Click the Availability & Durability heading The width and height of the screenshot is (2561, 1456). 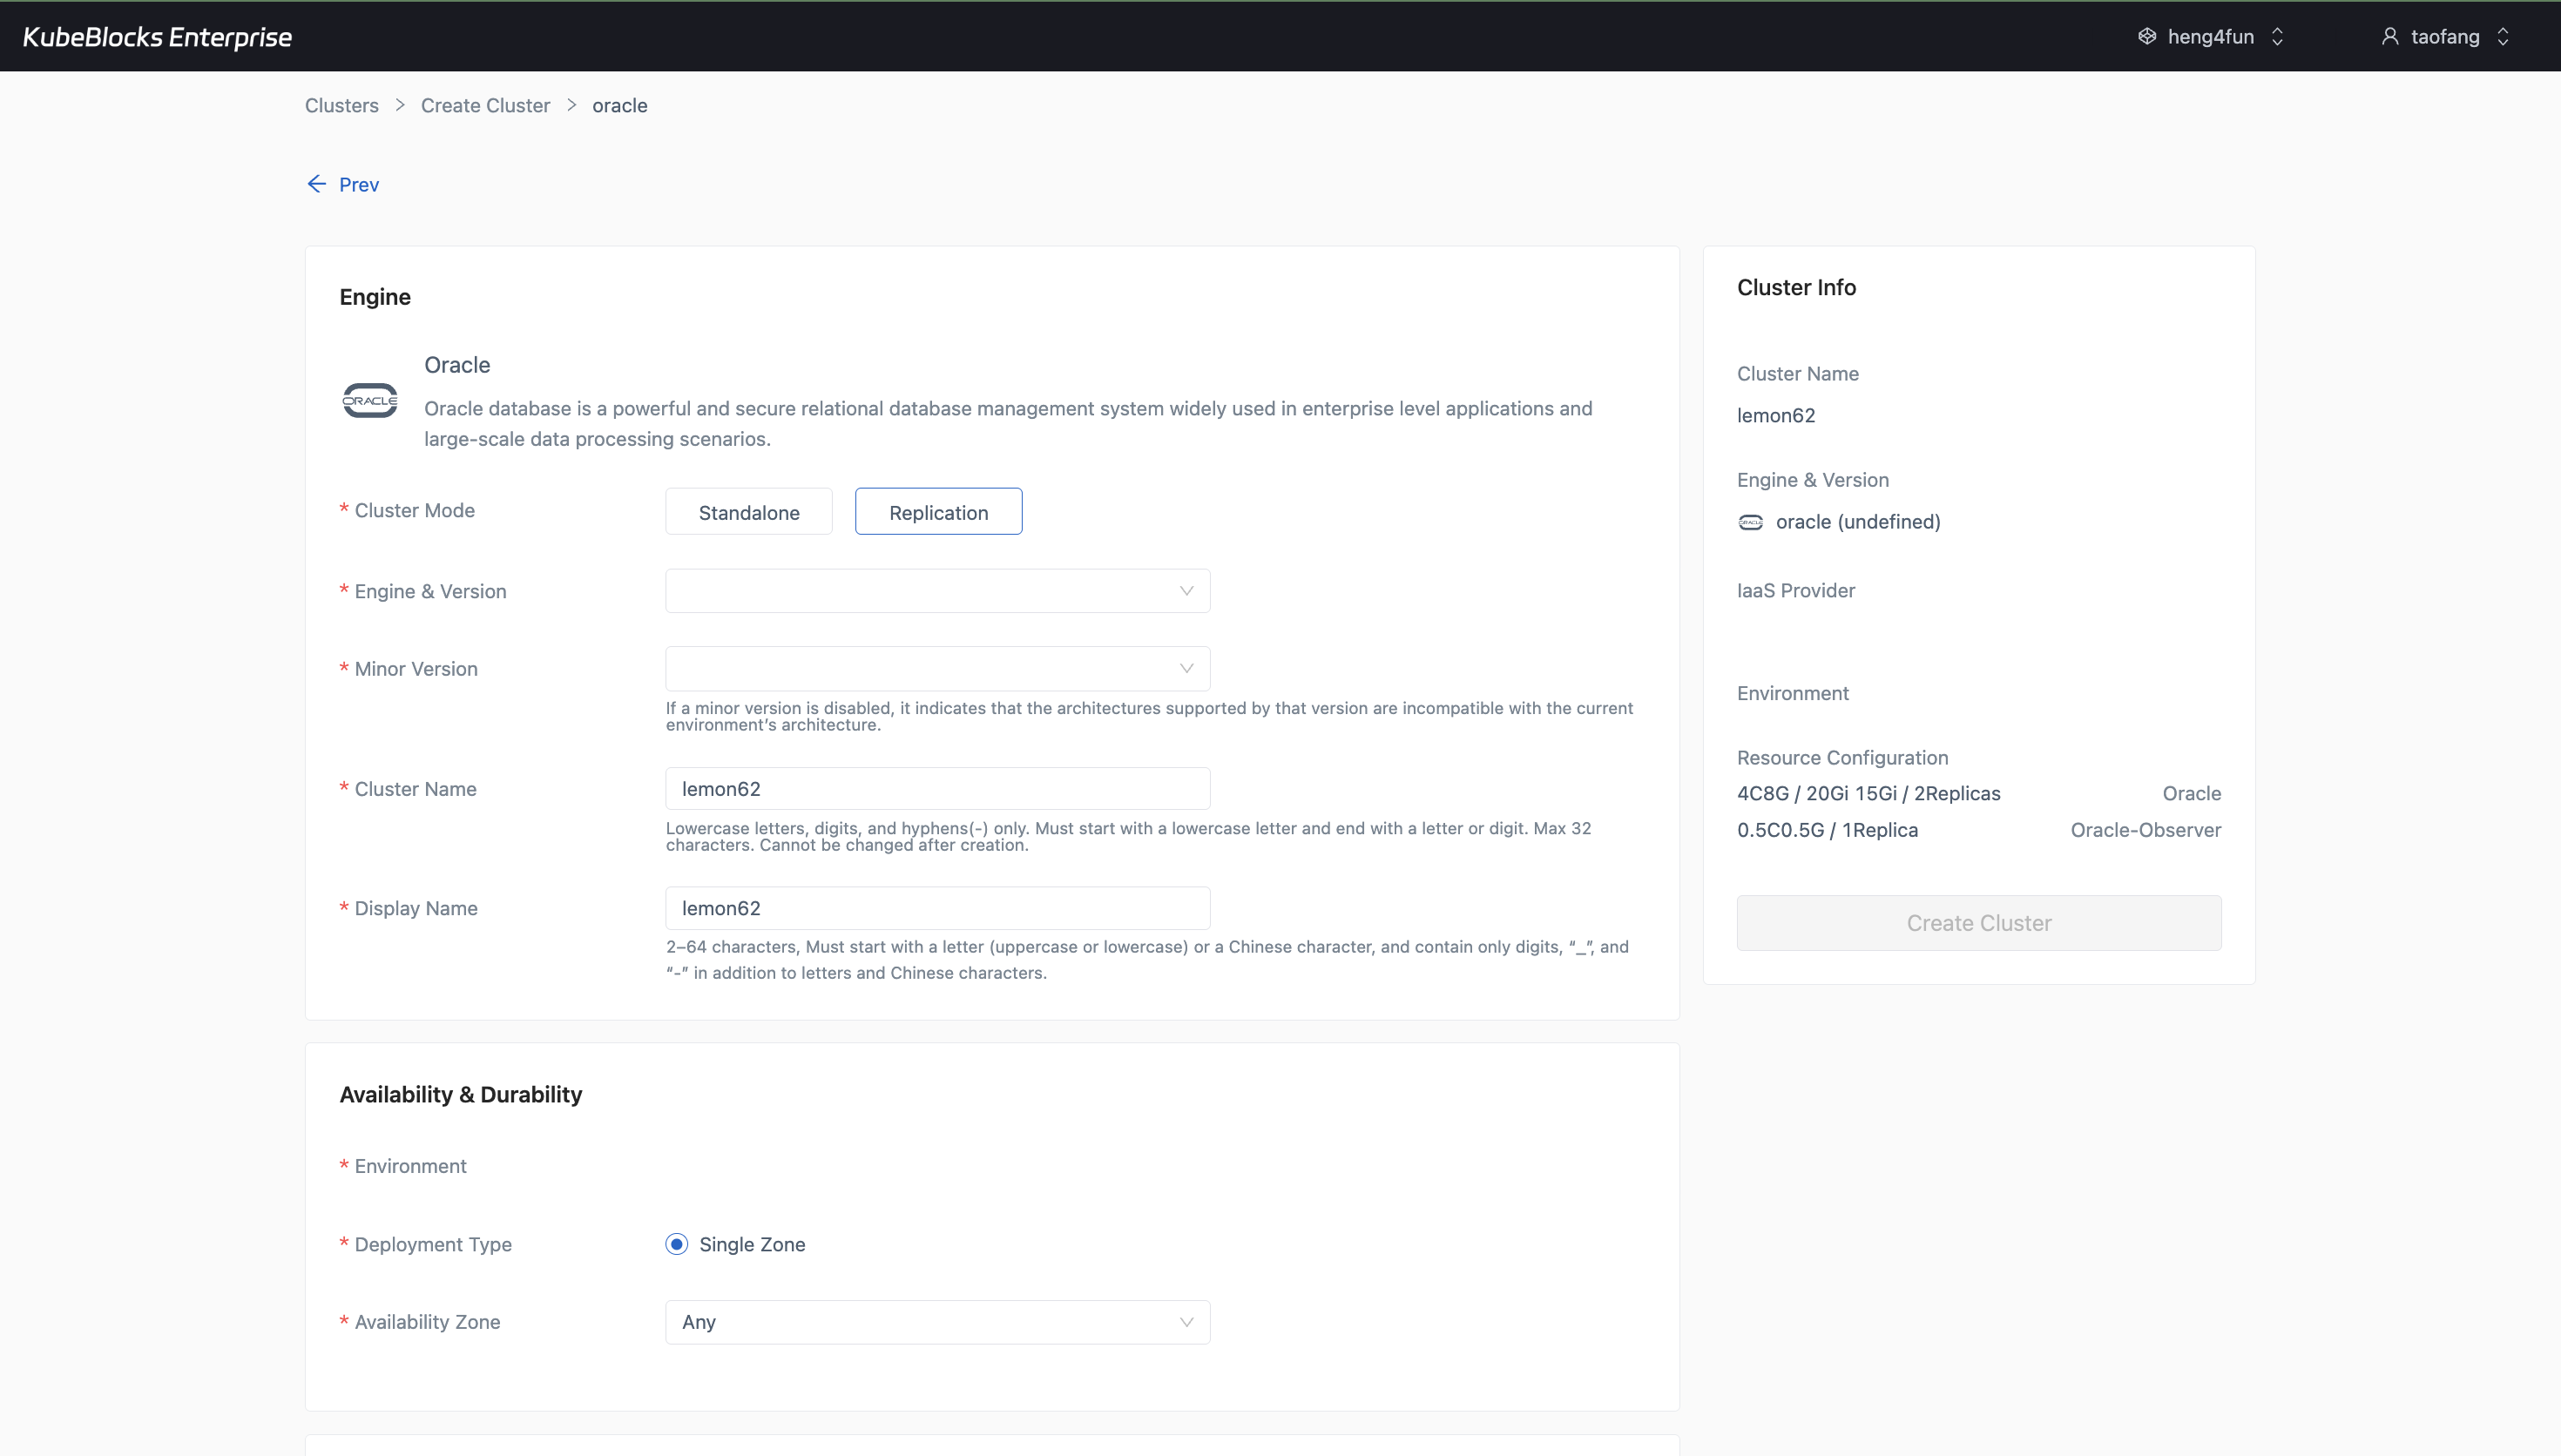click(461, 1095)
